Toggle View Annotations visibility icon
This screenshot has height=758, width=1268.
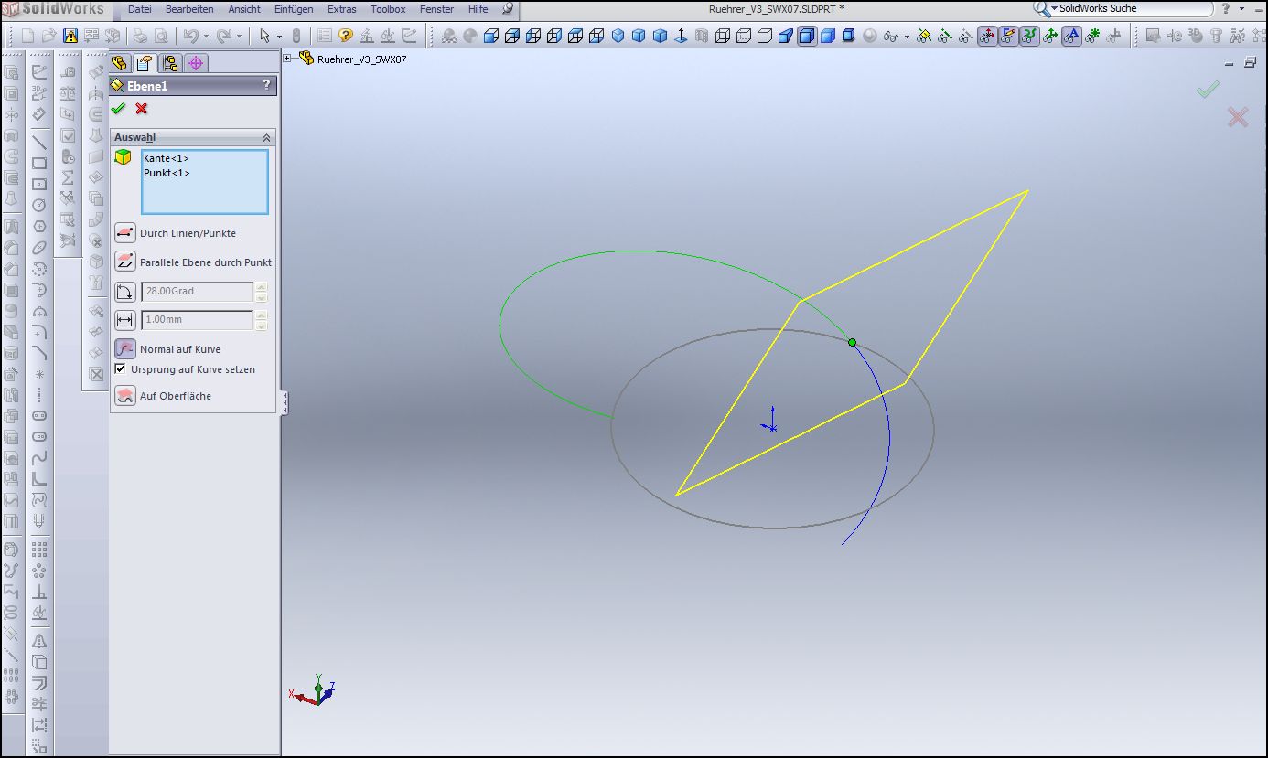click(1071, 37)
